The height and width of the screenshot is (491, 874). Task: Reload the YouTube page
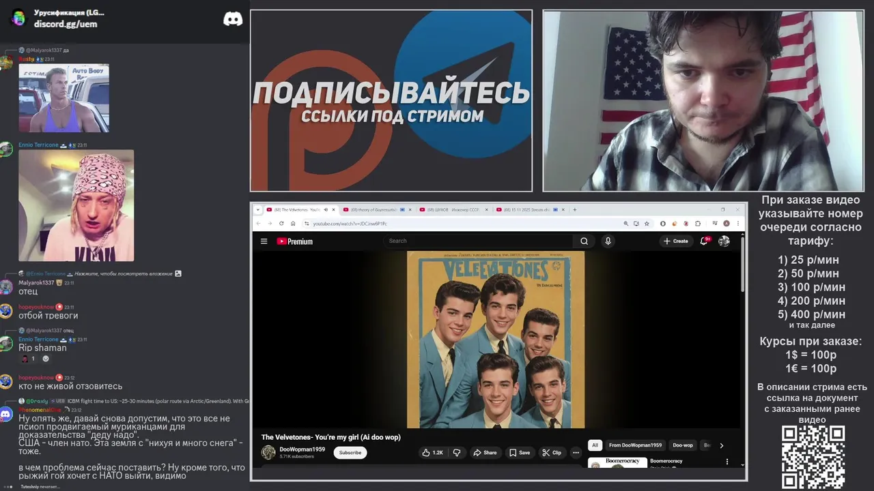coord(281,223)
